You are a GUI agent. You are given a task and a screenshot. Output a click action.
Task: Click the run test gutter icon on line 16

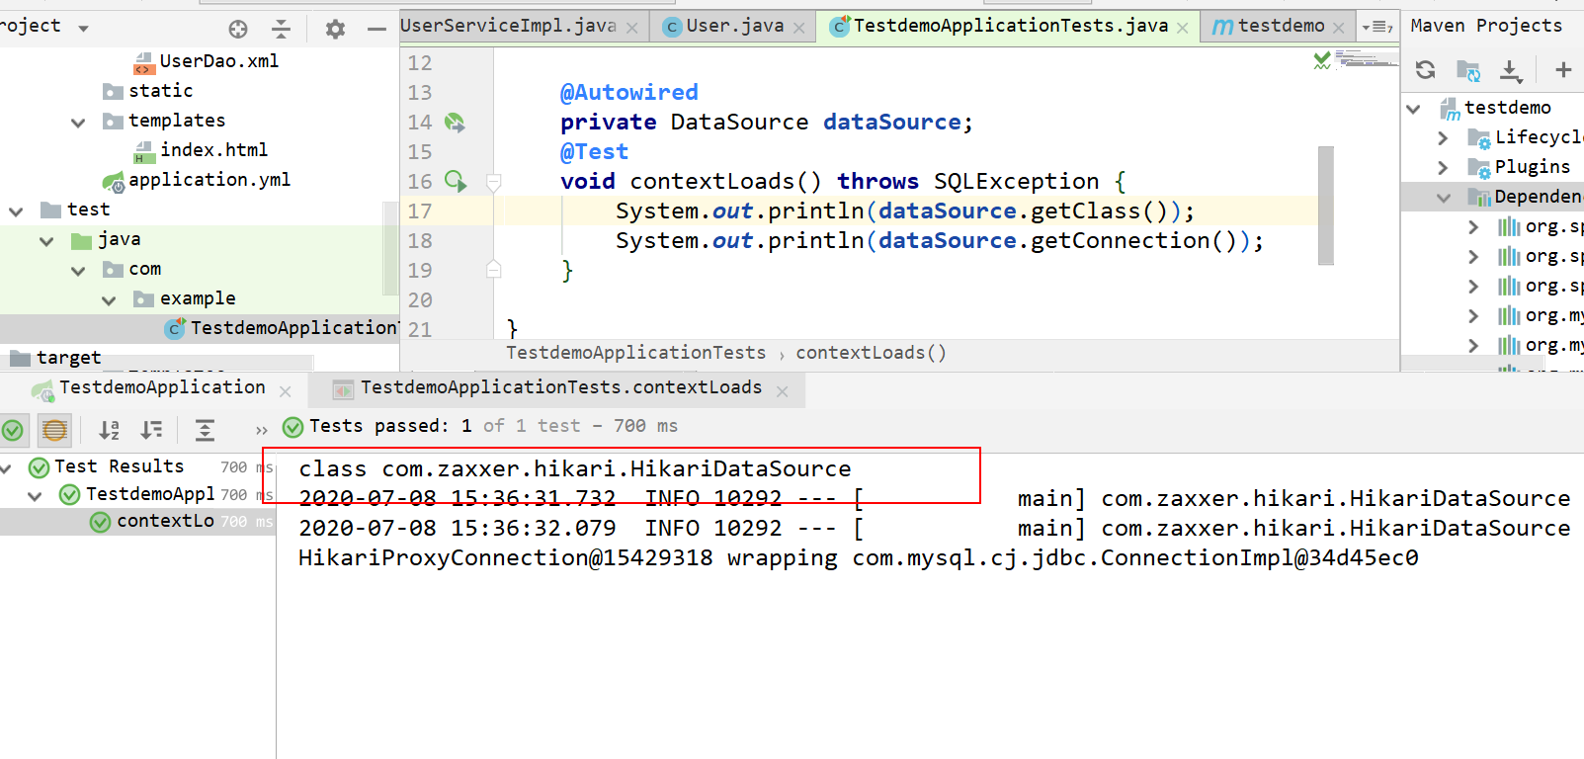click(455, 181)
